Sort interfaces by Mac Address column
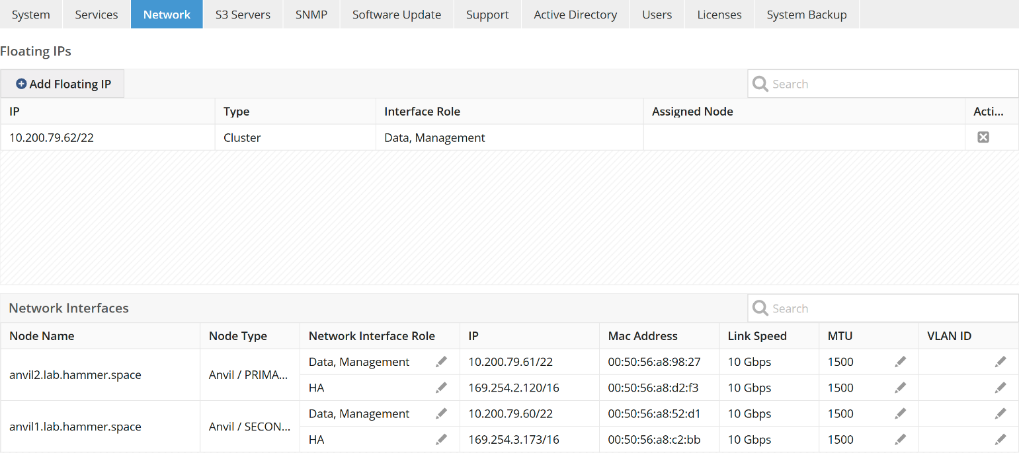 659,336
